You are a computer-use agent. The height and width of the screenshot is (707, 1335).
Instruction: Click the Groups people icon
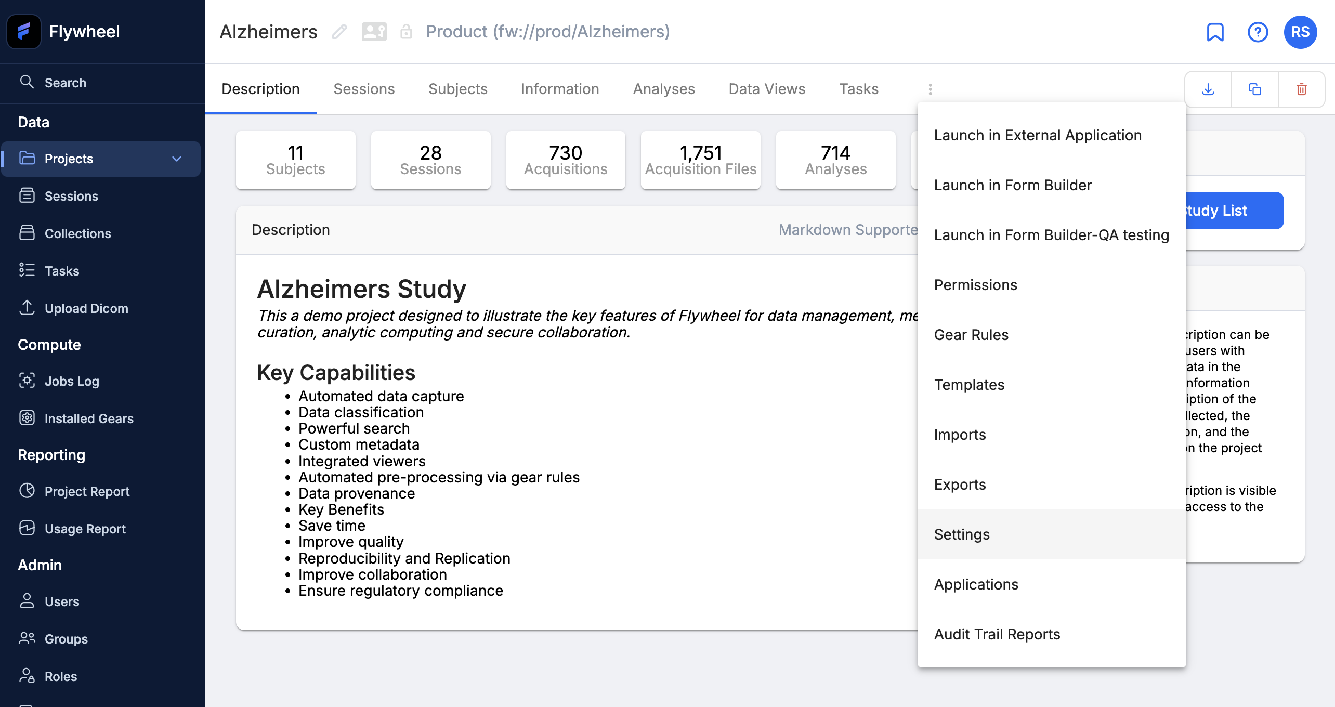pyautogui.click(x=27, y=638)
